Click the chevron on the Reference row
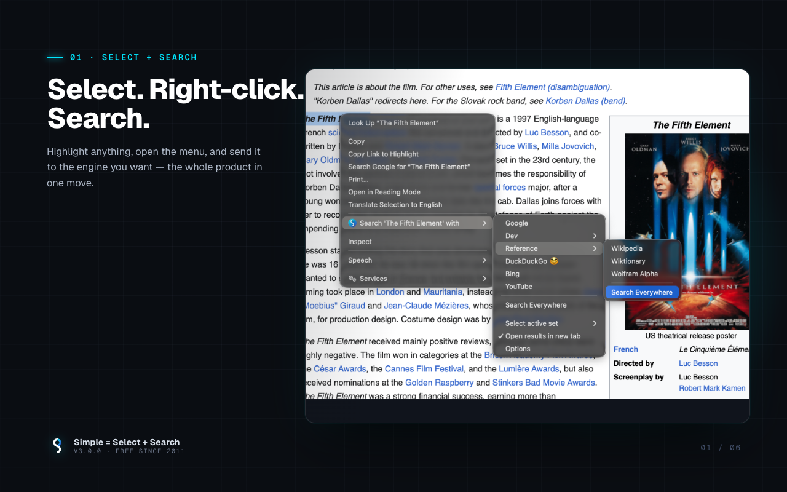The image size is (787, 492). point(595,248)
